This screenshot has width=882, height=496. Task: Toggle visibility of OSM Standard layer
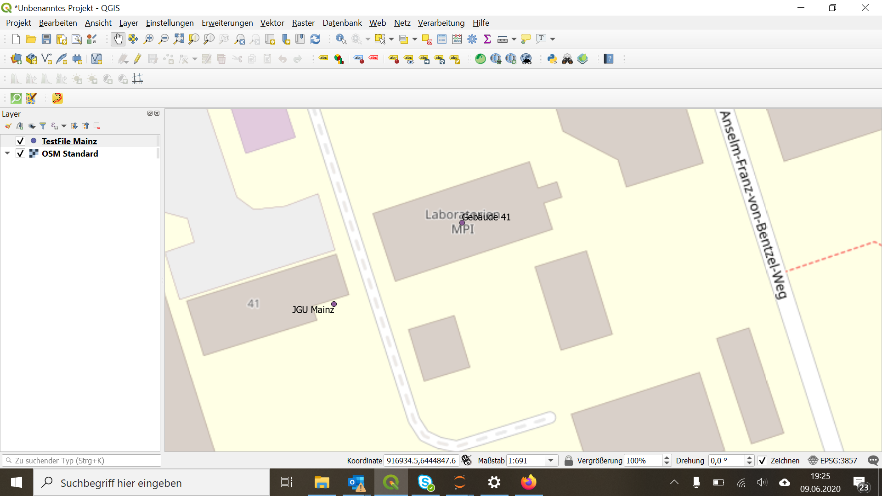click(x=20, y=153)
